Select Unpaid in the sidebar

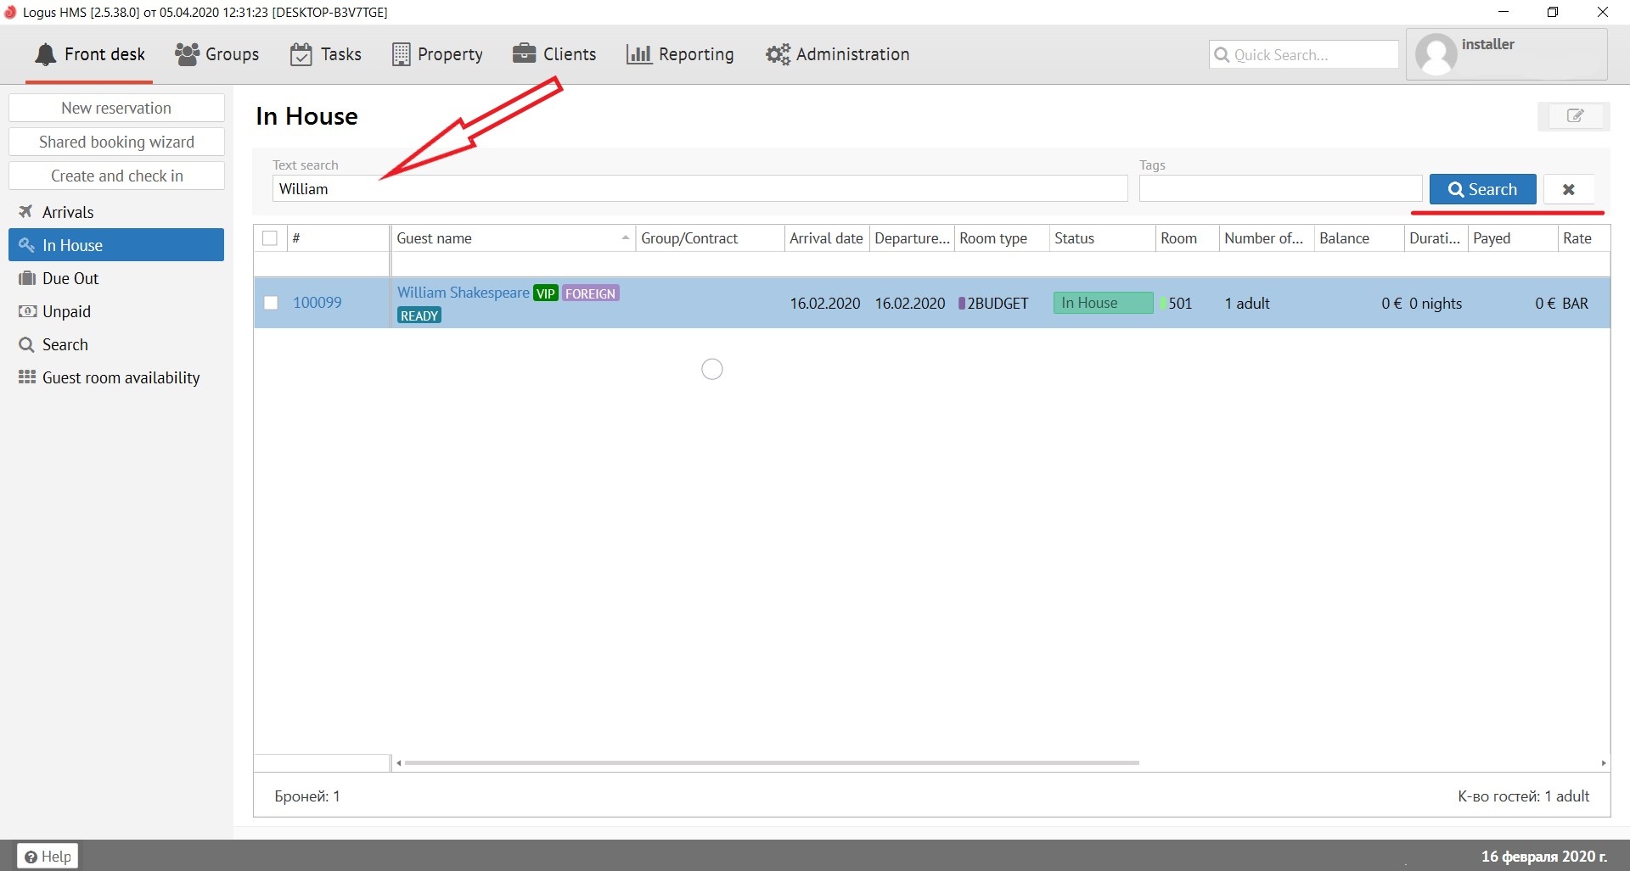[x=116, y=311]
